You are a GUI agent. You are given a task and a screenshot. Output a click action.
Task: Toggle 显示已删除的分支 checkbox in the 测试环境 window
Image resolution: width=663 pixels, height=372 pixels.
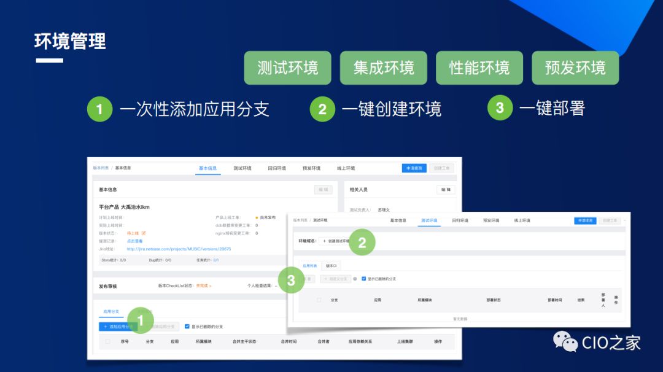363,279
